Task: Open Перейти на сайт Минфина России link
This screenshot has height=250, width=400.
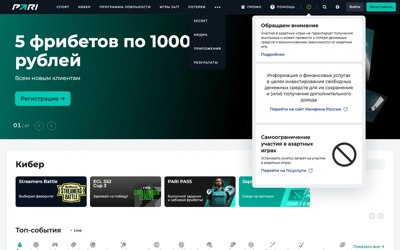Action: 309,109
